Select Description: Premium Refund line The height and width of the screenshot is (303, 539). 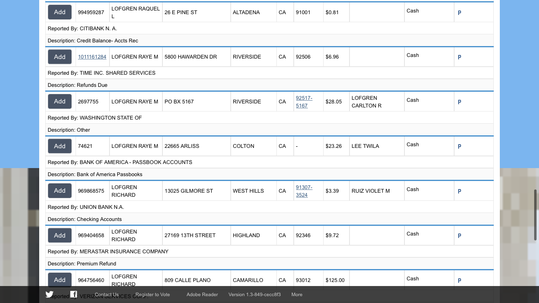(269, 264)
